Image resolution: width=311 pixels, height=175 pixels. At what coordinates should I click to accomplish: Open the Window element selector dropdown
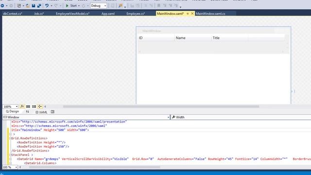click(x=168, y=117)
